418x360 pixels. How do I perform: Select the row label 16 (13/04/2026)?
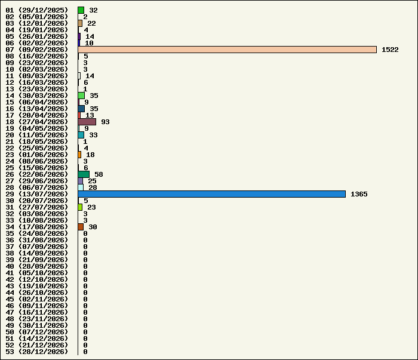[37, 109]
